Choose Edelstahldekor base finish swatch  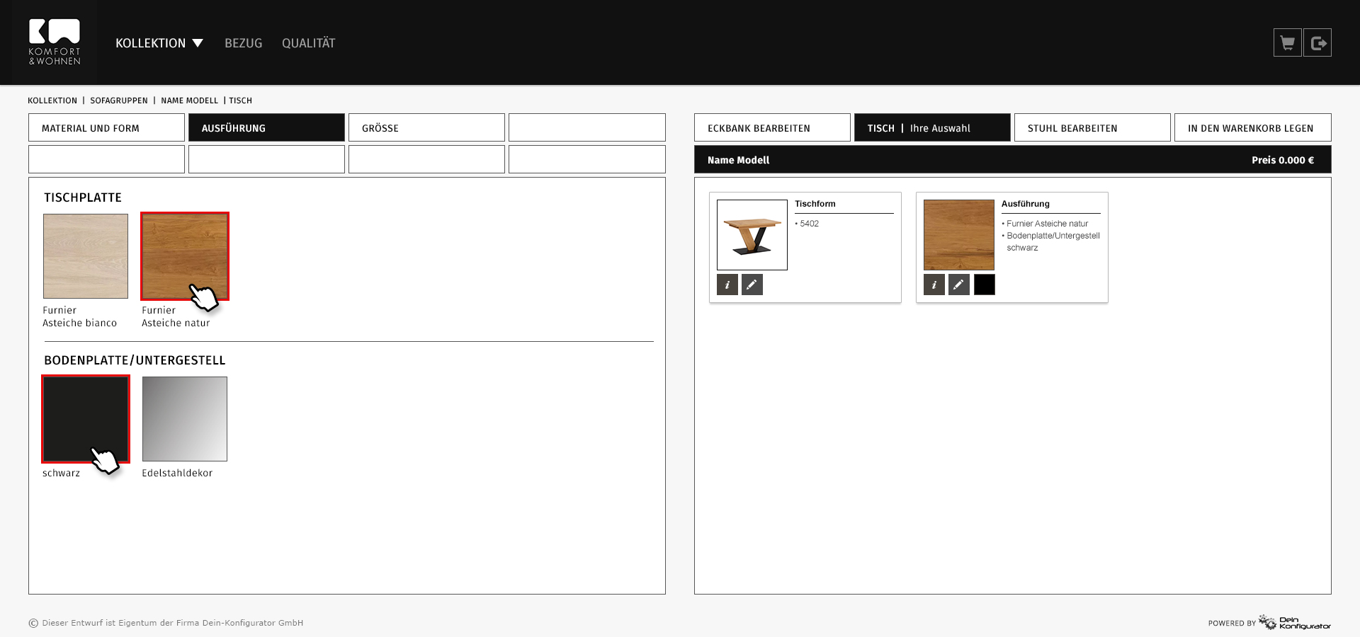coord(185,419)
